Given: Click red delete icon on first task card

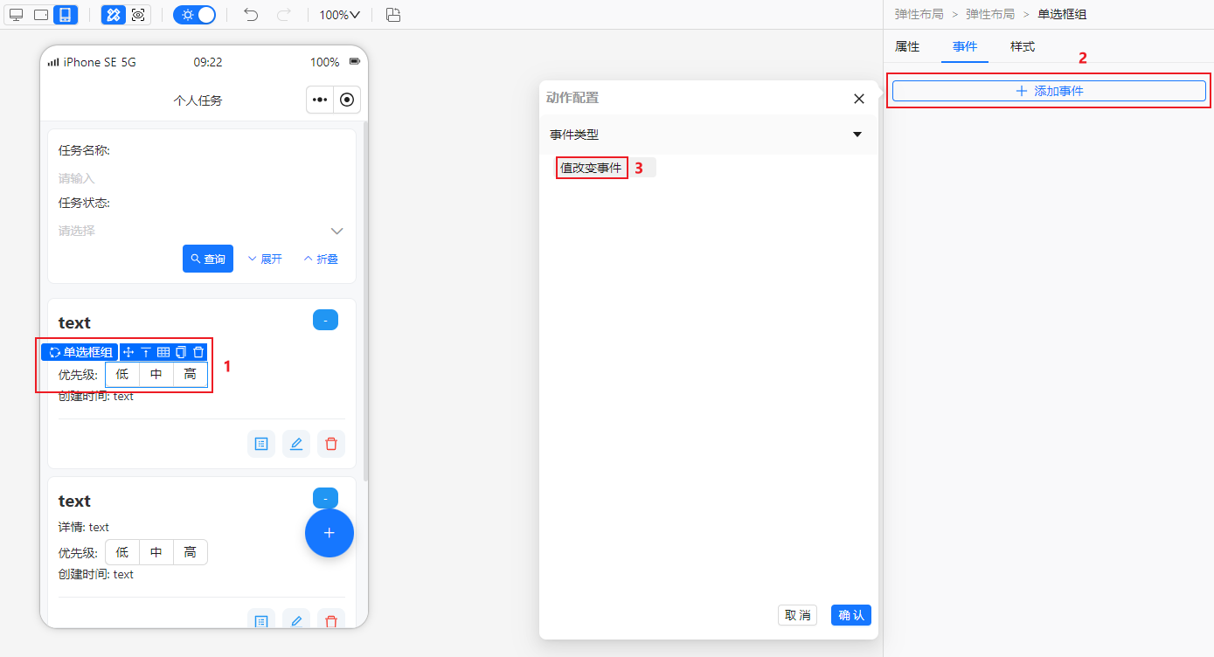Looking at the screenshot, I should (330, 444).
